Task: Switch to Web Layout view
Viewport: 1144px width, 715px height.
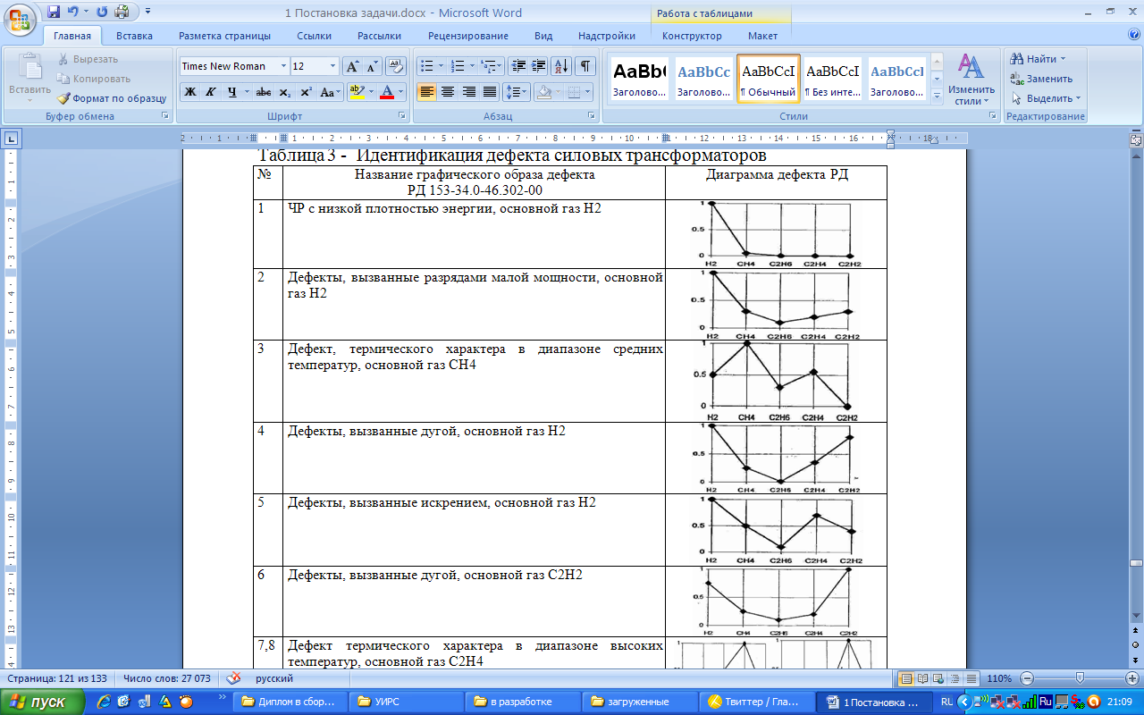Action: (938, 678)
